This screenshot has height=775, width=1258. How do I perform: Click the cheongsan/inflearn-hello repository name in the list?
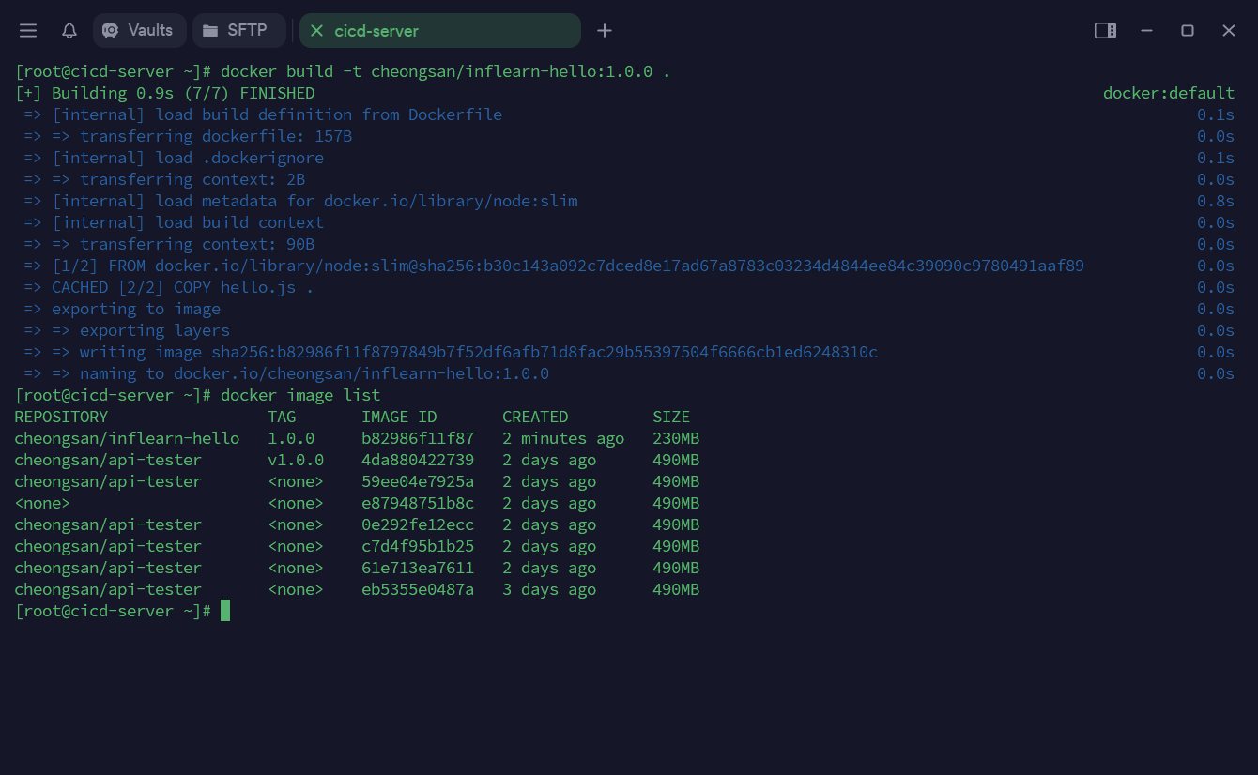[127, 438]
